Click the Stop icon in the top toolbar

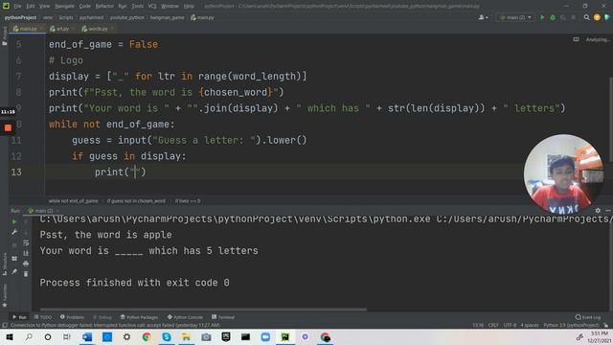[573, 17]
